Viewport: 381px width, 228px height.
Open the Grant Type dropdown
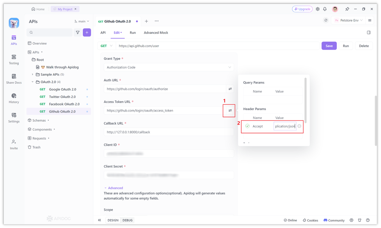[x=169, y=67]
